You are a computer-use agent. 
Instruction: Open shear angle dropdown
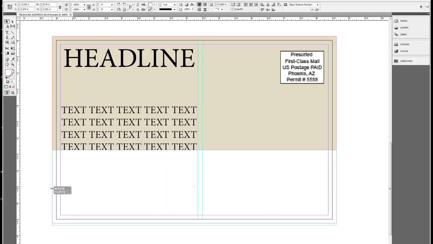[x=112, y=9]
